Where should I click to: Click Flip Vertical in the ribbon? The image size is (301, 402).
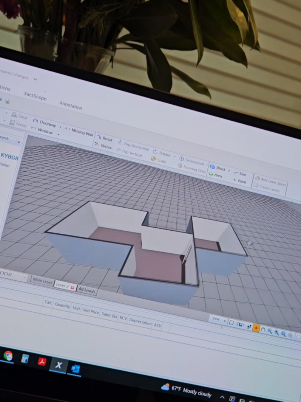tap(129, 152)
